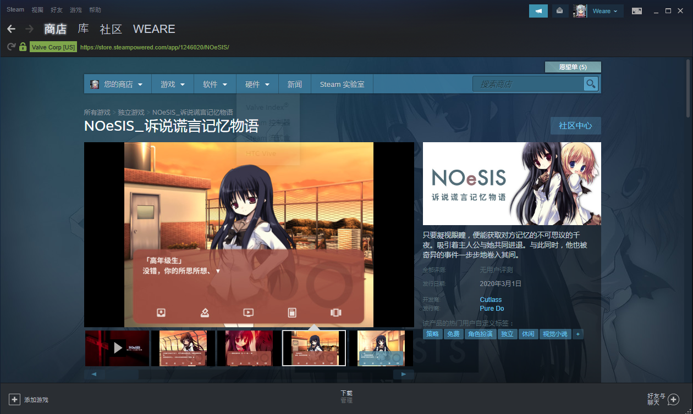Open the 游戏 store dropdown
This screenshot has width=693, height=414.
pyautogui.click(x=172, y=84)
